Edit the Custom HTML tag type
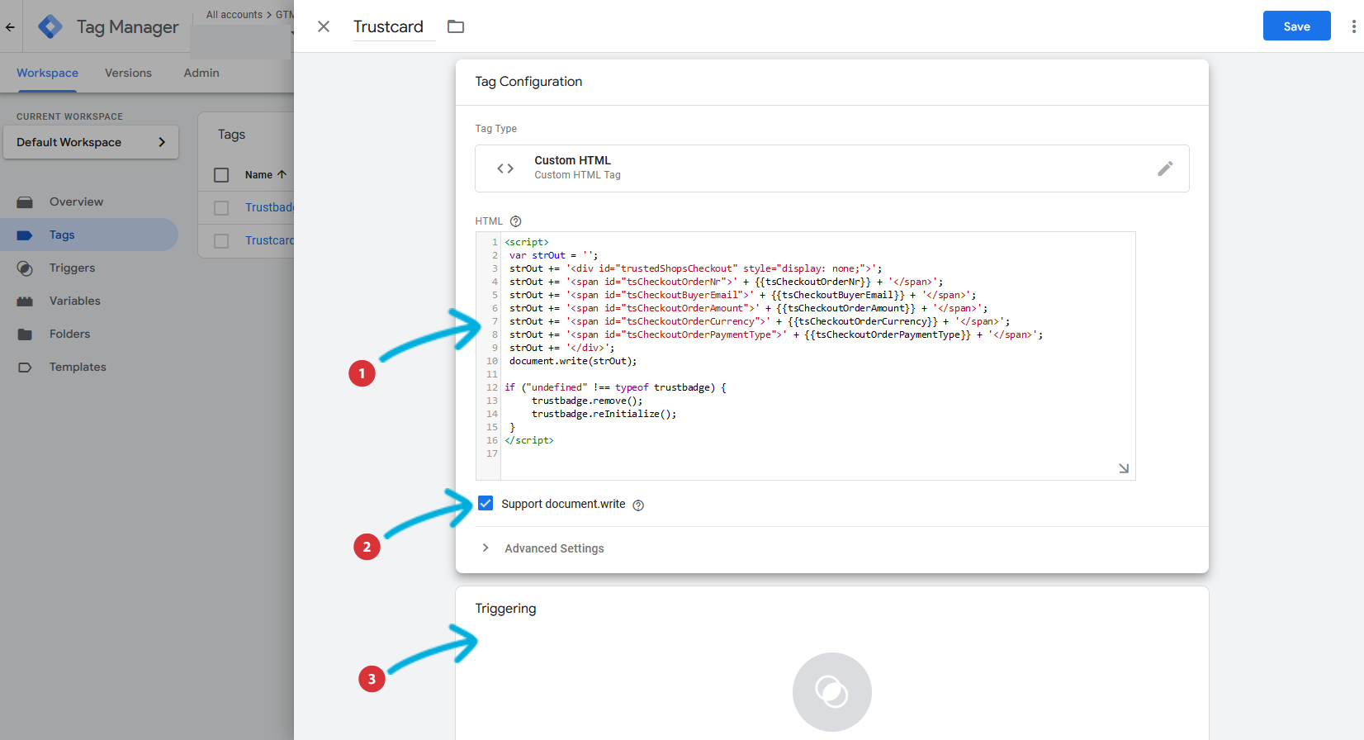The height and width of the screenshot is (740, 1364). 1165,168
